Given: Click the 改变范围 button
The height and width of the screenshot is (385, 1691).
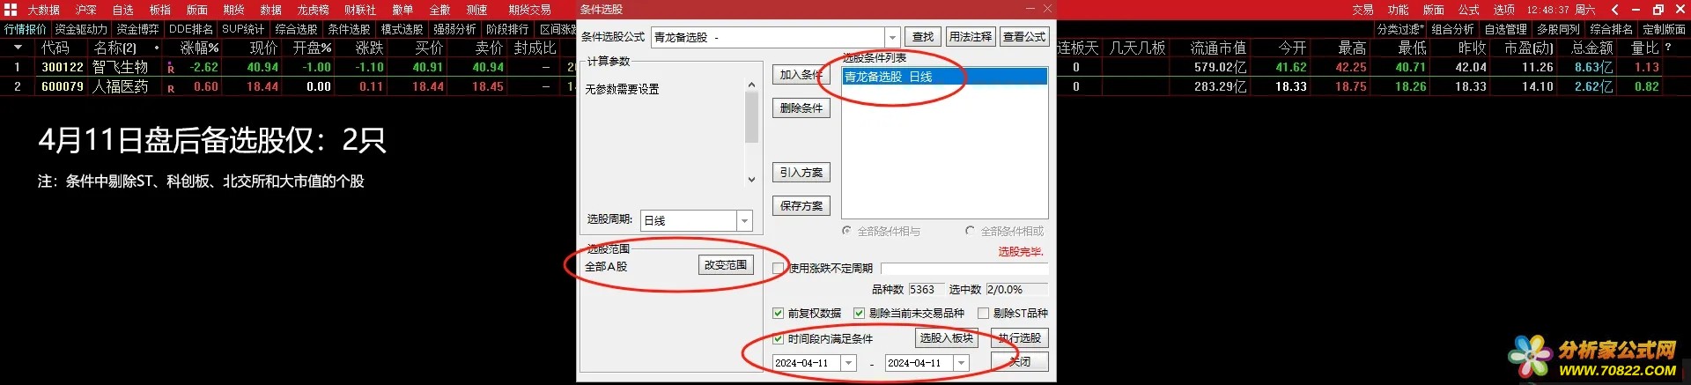Looking at the screenshot, I should click(726, 265).
